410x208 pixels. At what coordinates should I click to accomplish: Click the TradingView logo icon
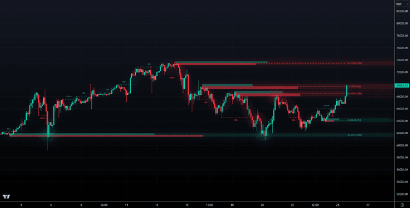click(6, 197)
